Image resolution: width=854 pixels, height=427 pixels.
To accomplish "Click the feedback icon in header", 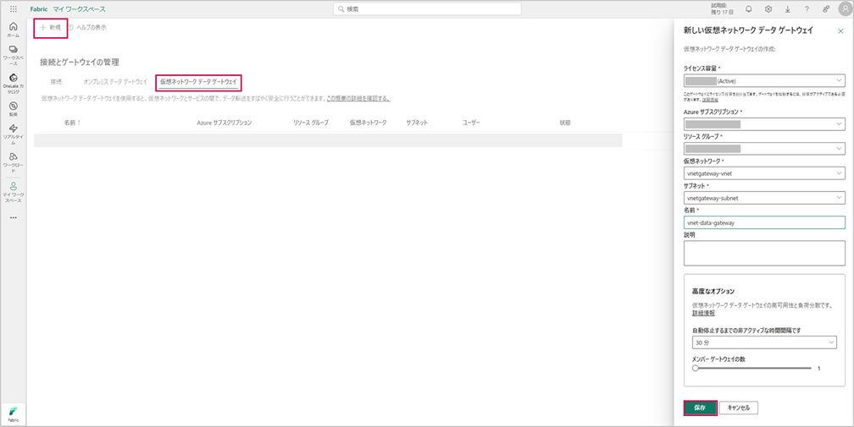I will click(x=826, y=9).
